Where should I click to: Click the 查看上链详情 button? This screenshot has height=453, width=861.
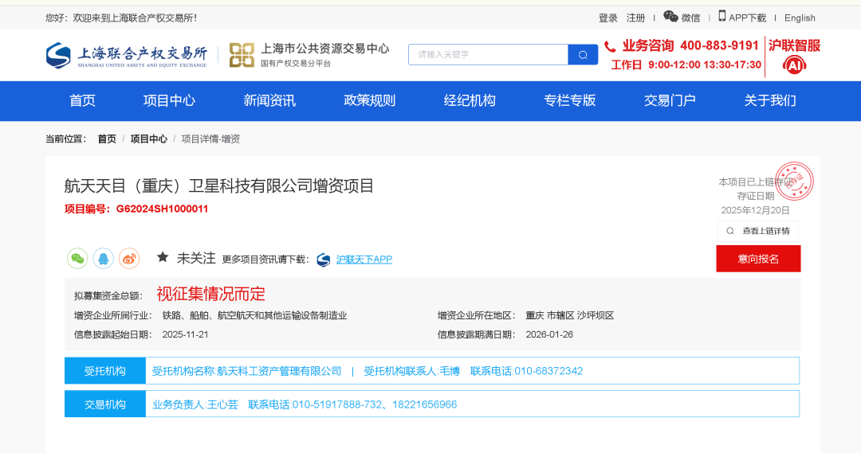coord(757,231)
